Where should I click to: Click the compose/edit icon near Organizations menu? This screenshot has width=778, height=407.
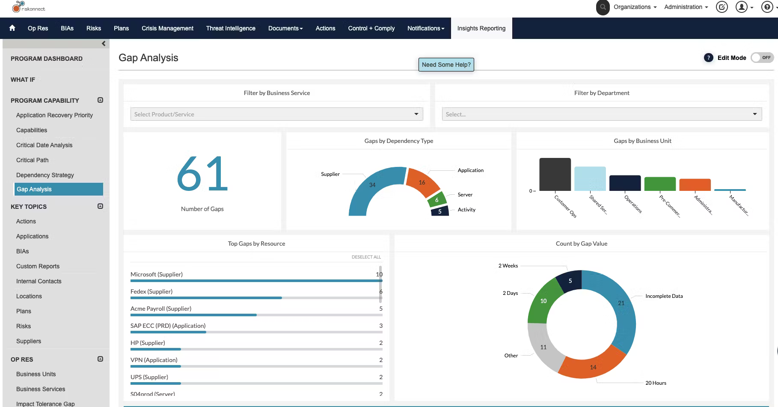(722, 7)
